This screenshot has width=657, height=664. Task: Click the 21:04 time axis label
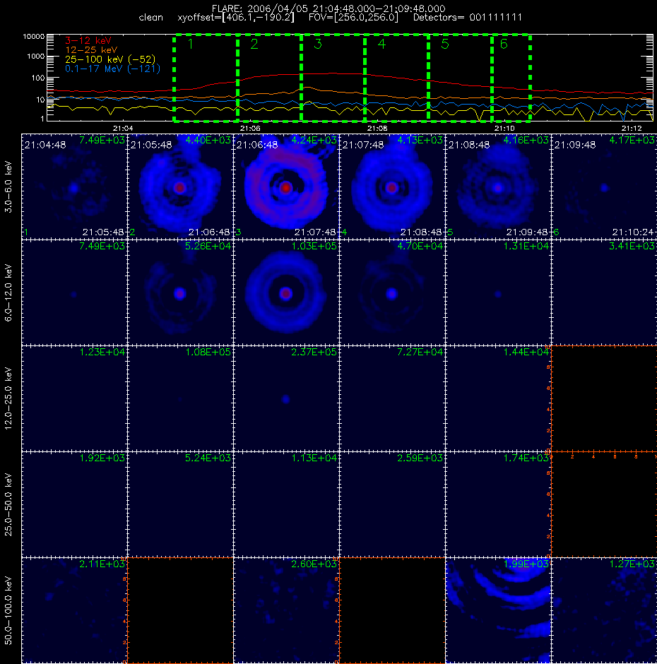pos(123,129)
